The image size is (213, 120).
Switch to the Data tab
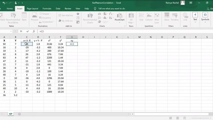[x=58, y=9]
